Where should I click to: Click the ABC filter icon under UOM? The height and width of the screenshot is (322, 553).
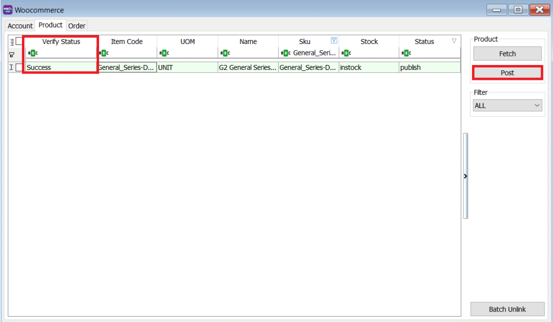point(163,53)
